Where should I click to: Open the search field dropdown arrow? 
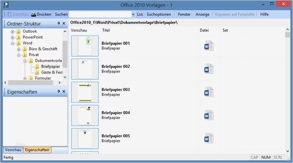click(133, 14)
